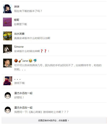Click the first 星杰永远在一起 username
This screenshot has height=125, width=108.
(x=23, y=93)
